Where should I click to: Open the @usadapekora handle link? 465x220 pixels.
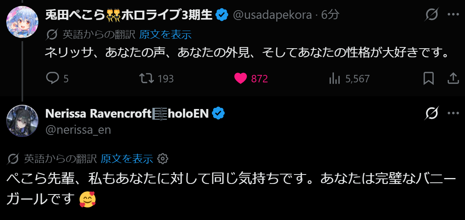[x=272, y=15]
